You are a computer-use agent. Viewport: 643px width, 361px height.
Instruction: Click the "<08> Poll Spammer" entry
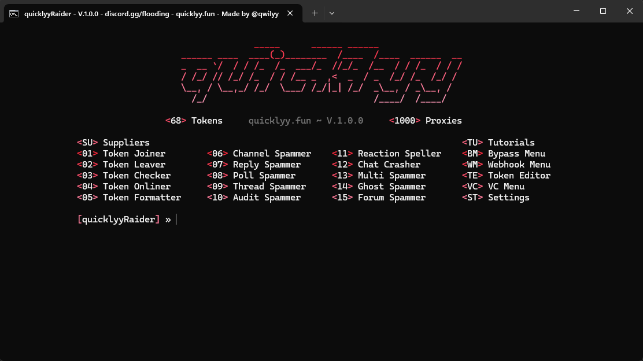pyautogui.click(x=251, y=176)
